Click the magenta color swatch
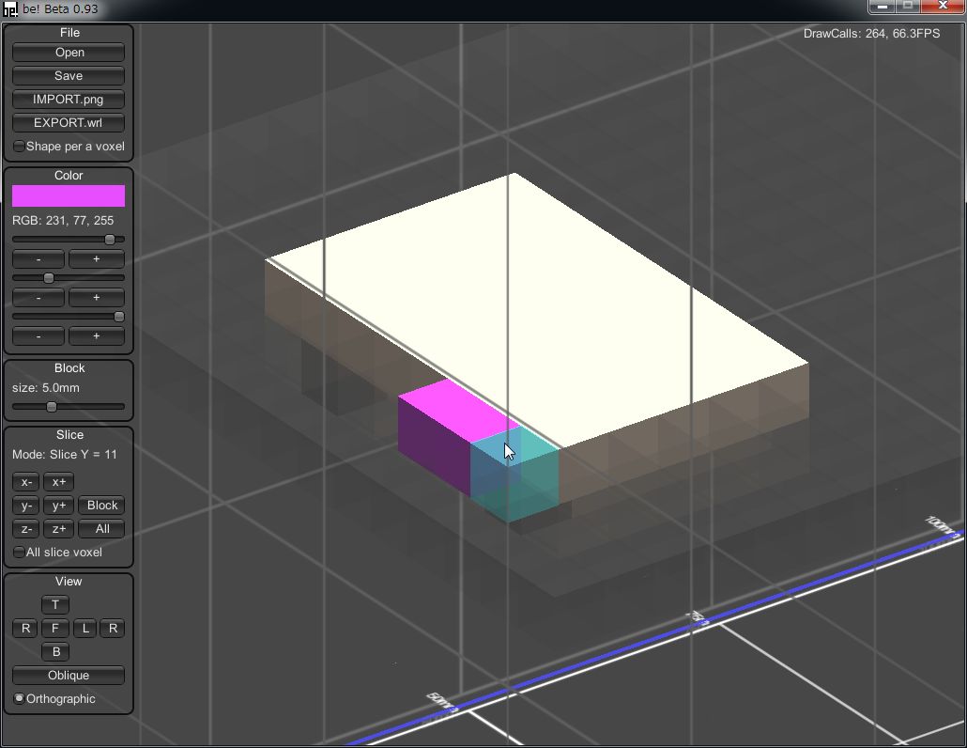The height and width of the screenshot is (748, 967). 69,195
